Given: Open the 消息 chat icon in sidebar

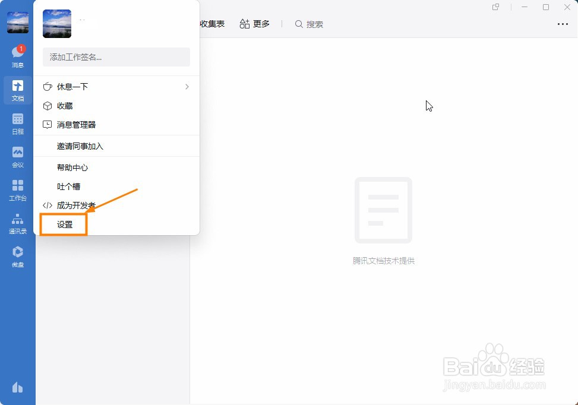Looking at the screenshot, I should 18,56.
